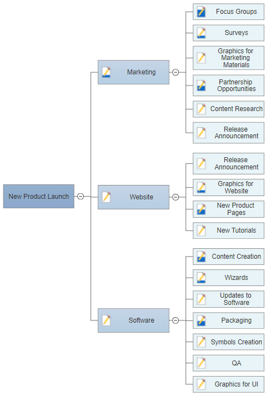Collapse the New Product Launch root node
Viewport: 271px width, 396px height.
pos(81,196)
